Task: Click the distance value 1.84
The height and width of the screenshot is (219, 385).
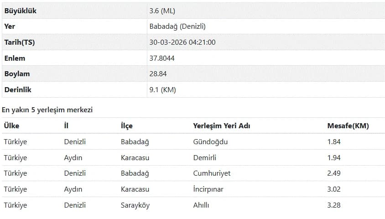Action: pyautogui.click(x=334, y=141)
